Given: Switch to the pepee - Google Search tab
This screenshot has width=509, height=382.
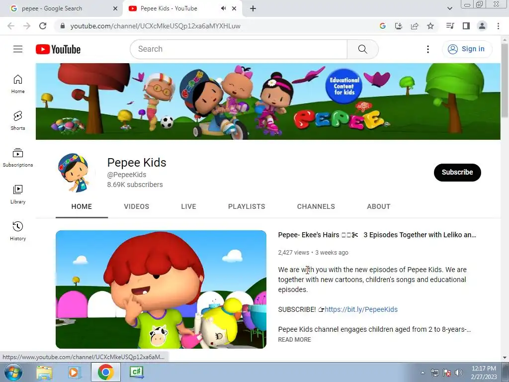Looking at the screenshot, I should click(62, 8).
